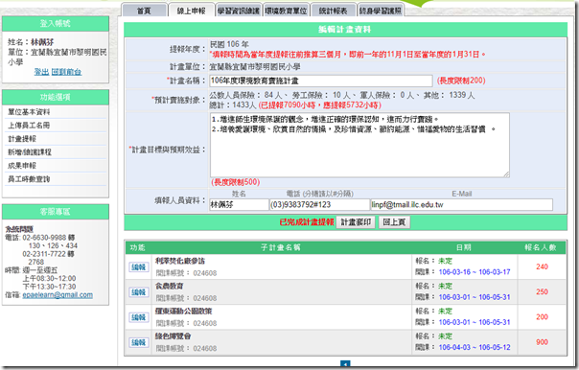Click 編輯 for the 利澤焚化廠參訪 sub-plan
579x370 pixels.
138,266
